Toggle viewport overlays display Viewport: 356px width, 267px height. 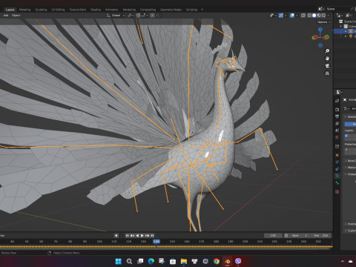point(292,16)
